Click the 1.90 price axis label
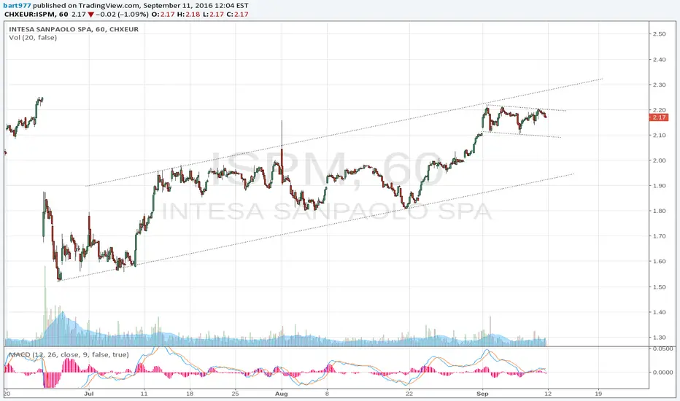Screen dimensions: 680x401 coord(659,185)
